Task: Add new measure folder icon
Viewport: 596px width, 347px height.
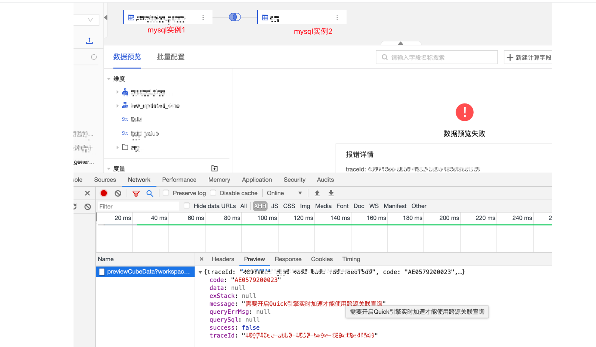Action: pyautogui.click(x=214, y=169)
